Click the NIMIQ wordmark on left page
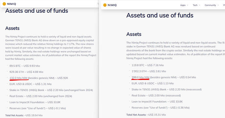This screenshot has height=118, width=225. point(11,4)
